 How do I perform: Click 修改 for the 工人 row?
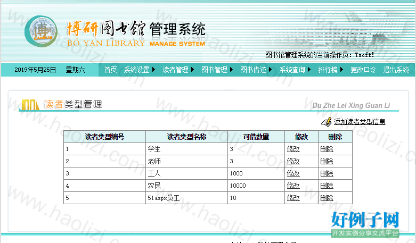[293, 173]
